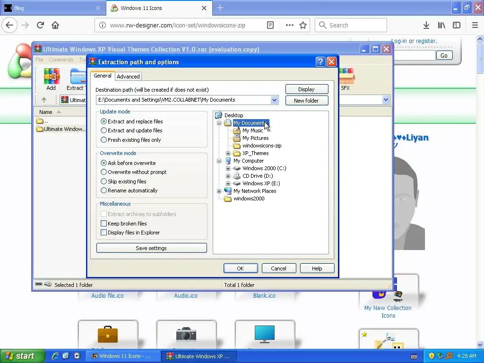Select My Pictures folder in tree
This screenshot has width=484, height=363.
pyautogui.click(x=256, y=138)
